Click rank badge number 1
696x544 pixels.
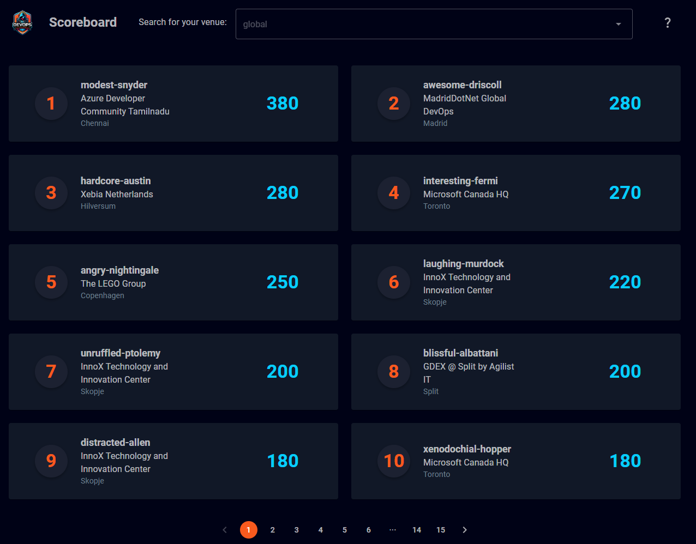[x=51, y=104]
